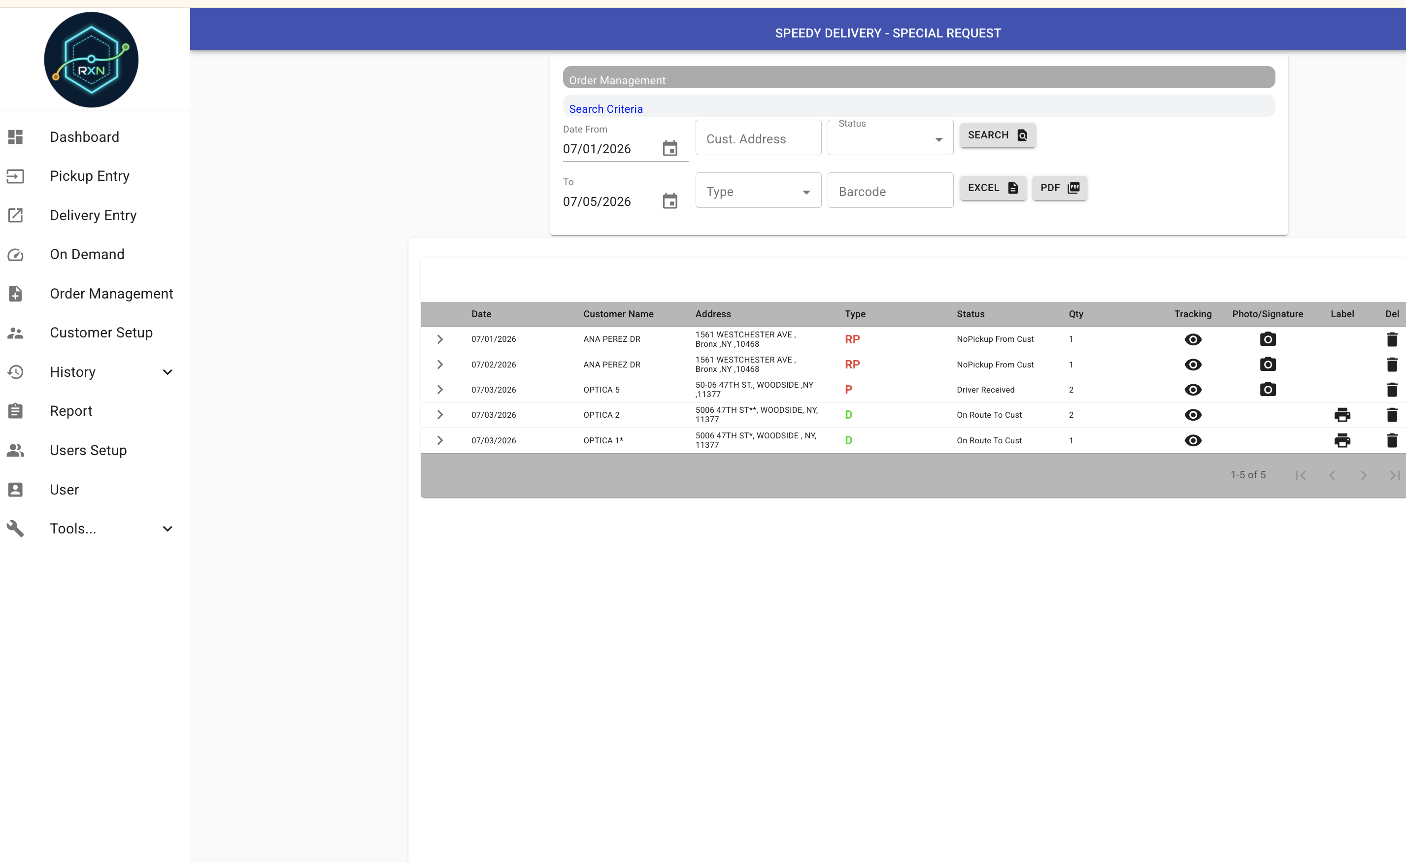Click the Order Management document icon
Image resolution: width=1406 pixels, height=863 pixels.
tap(15, 294)
